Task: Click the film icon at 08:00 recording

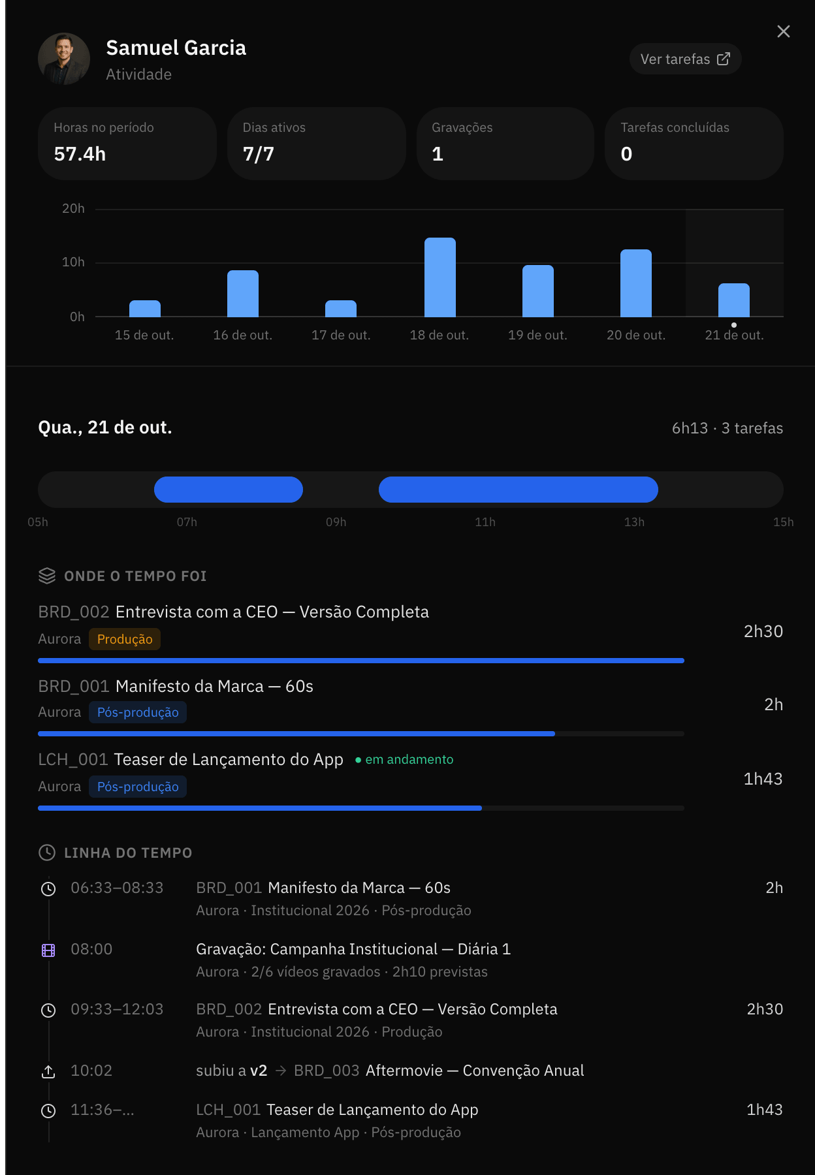Action: tap(48, 950)
